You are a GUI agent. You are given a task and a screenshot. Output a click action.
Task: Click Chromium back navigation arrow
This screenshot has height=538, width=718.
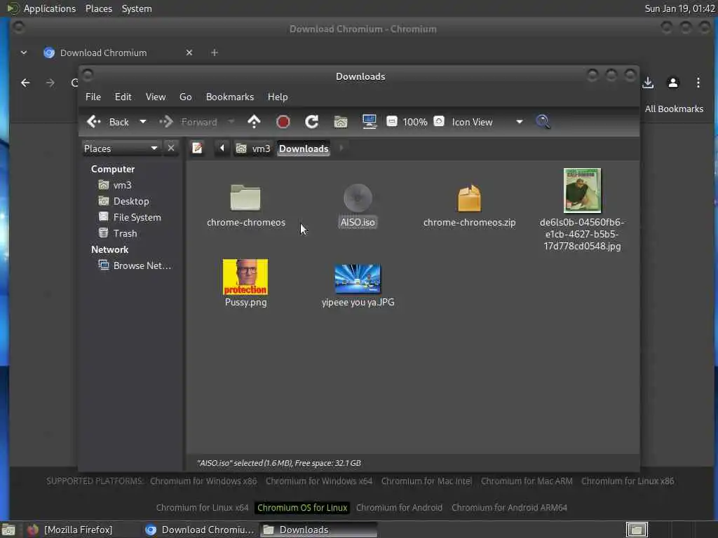pyautogui.click(x=26, y=83)
